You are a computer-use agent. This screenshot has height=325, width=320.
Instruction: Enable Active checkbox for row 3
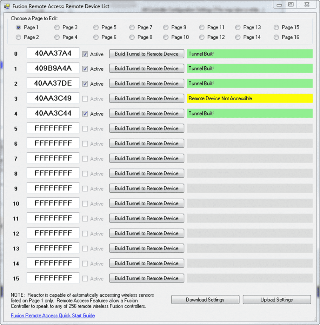tap(84, 99)
